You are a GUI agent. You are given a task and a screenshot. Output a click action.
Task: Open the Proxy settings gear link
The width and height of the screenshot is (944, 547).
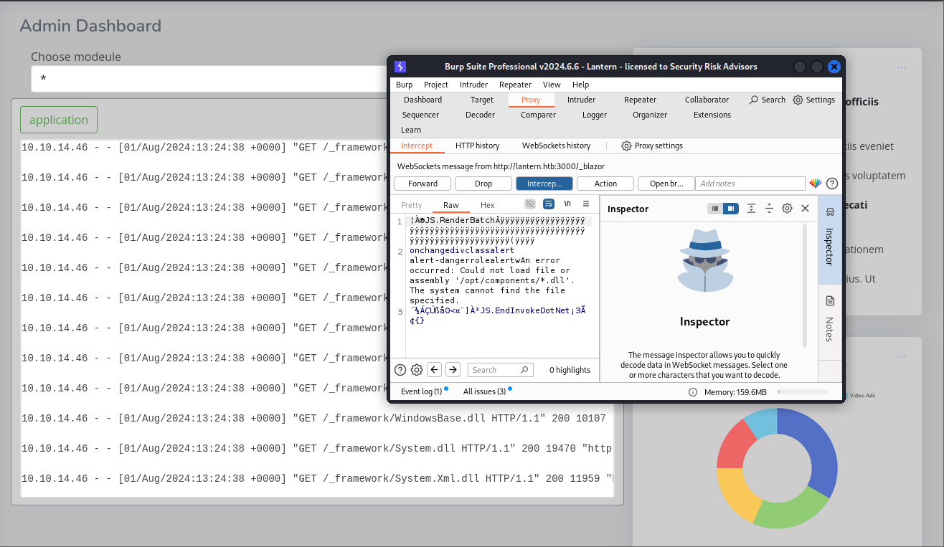(651, 146)
